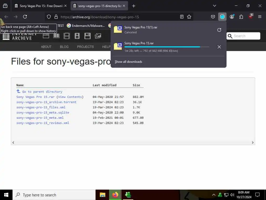Screen dimensions: 266x200
Task: Open the tracking protection shield icon
Action: pos(49,17)
